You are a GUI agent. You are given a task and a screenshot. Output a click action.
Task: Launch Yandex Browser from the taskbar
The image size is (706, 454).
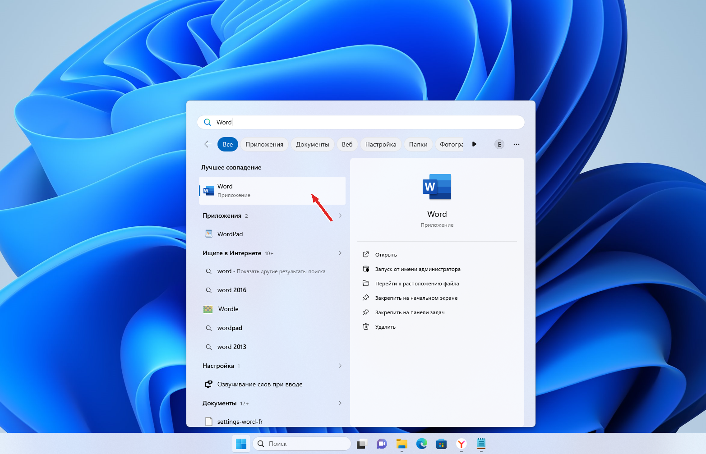(461, 444)
